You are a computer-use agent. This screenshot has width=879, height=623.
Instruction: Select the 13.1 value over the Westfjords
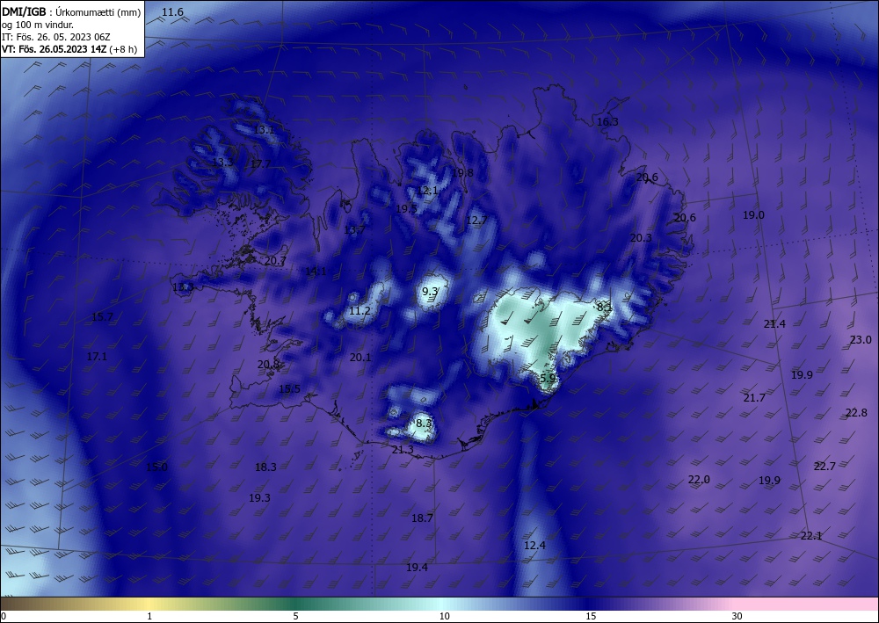coord(264,130)
